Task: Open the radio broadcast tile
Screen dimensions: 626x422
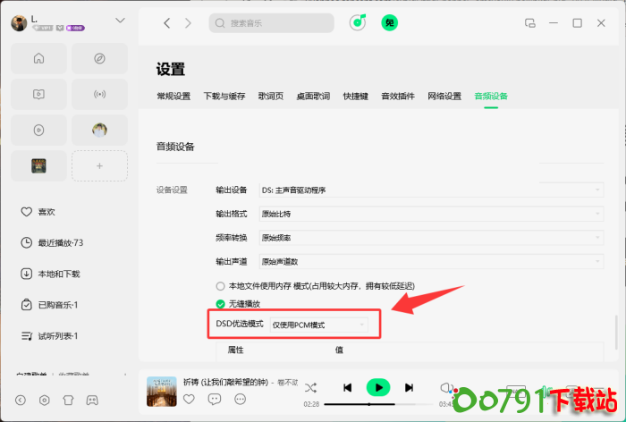Action: 100,94
